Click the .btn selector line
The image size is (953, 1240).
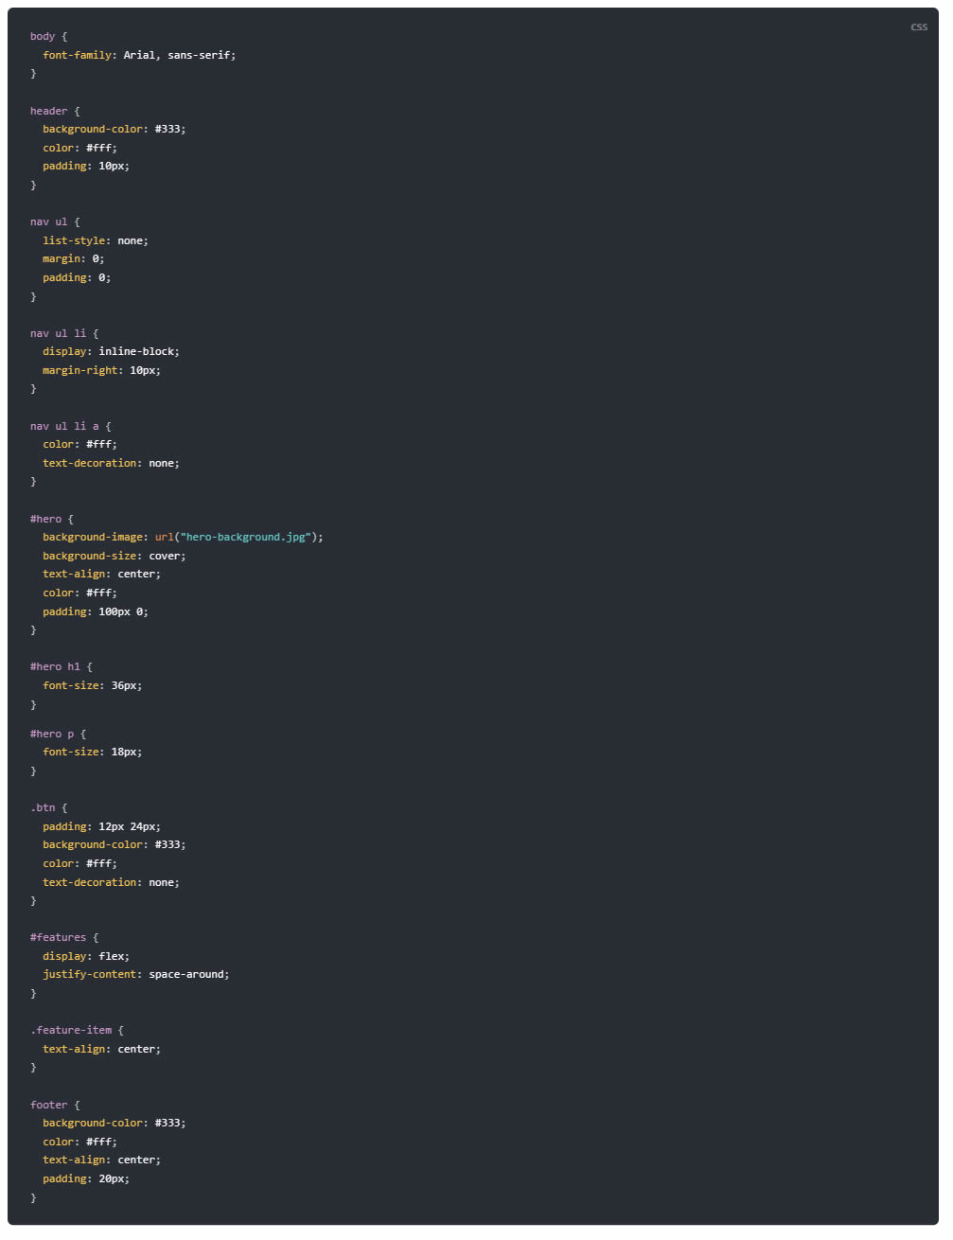tap(48, 807)
